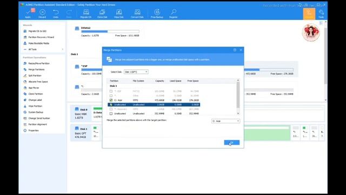
Task: Uncheck the highlighted 2.06GB Unallocated checkbox
Action: coord(111,105)
